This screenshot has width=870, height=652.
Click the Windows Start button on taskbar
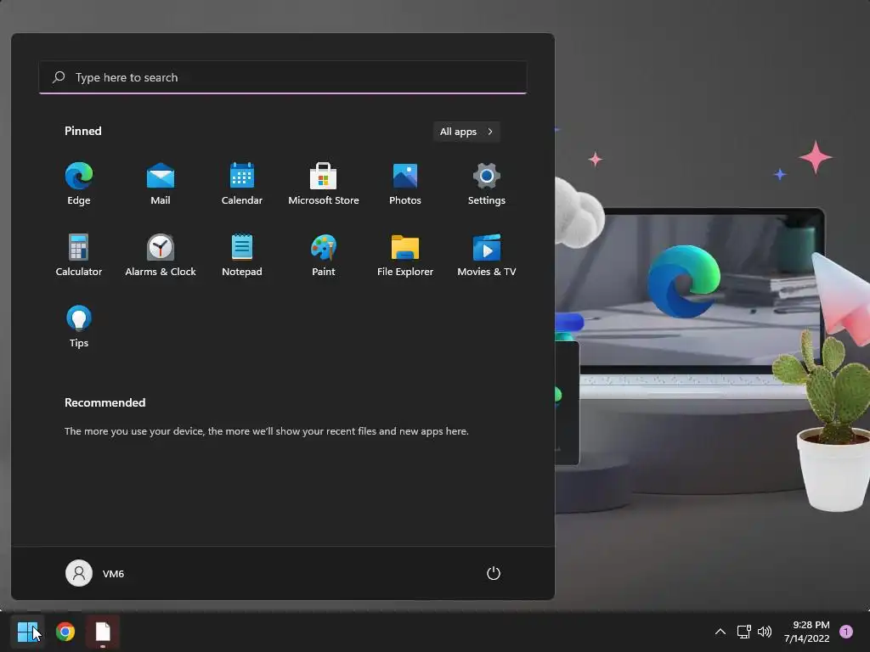tap(27, 632)
